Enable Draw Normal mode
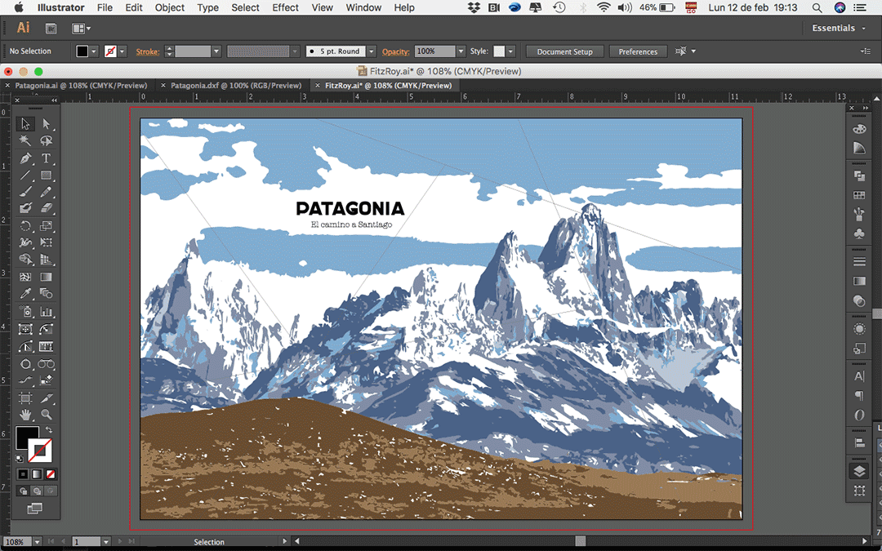882x551 pixels. [x=23, y=491]
